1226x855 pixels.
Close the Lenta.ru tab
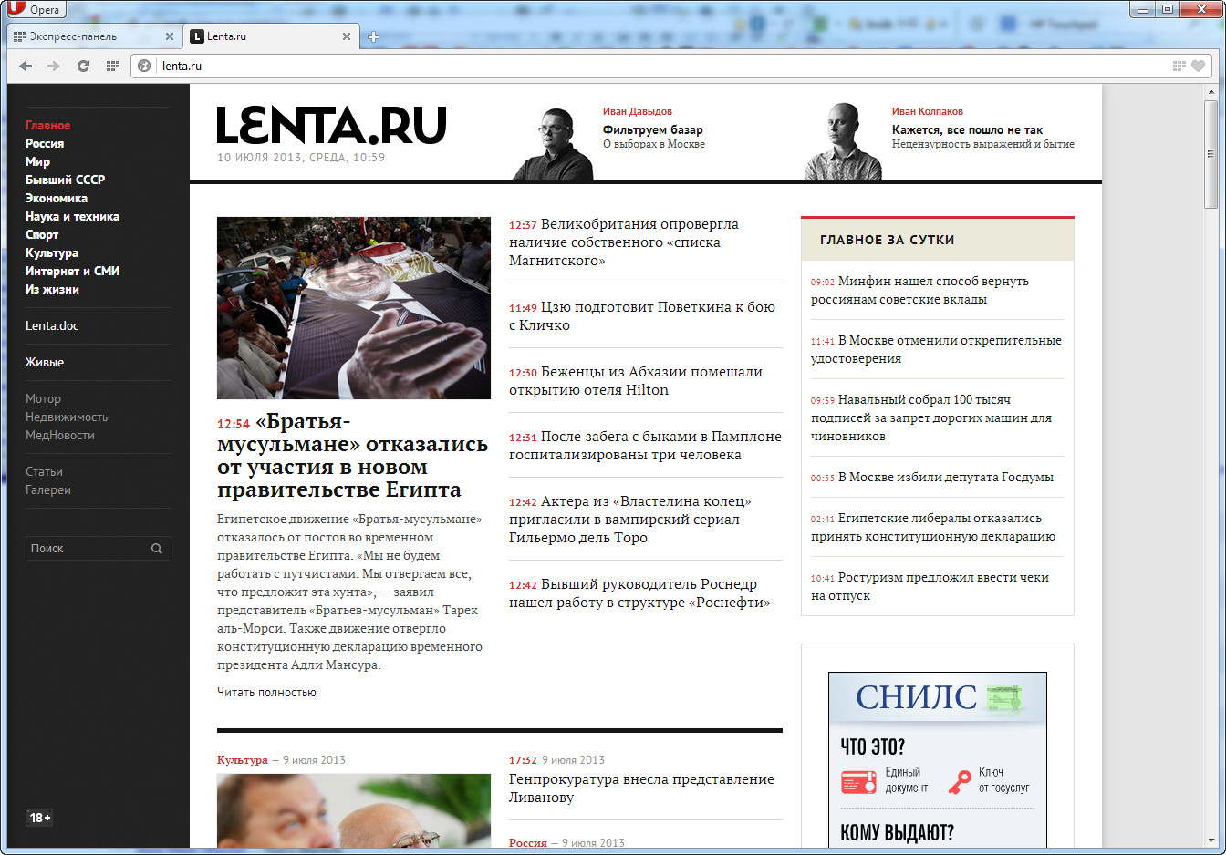click(x=347, y=36)
